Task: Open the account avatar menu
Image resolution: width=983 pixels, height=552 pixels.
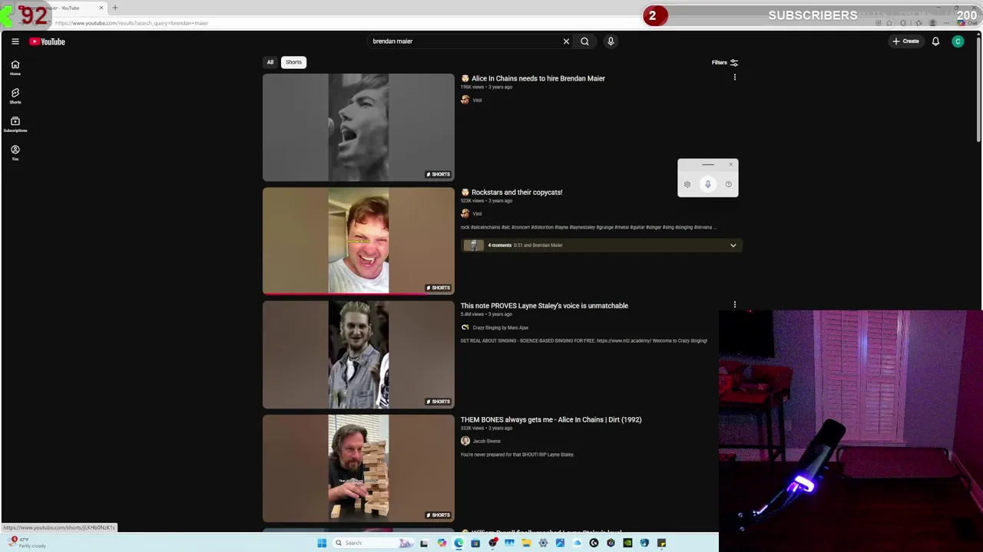Action: point(958,41)
